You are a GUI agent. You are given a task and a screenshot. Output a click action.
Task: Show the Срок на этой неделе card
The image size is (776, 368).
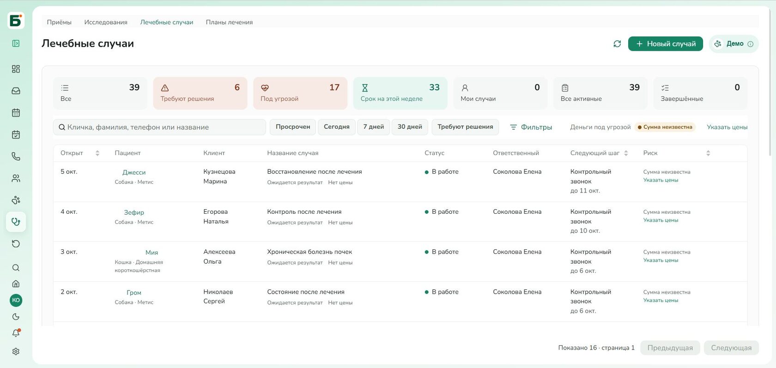click(x=400, y=93)
